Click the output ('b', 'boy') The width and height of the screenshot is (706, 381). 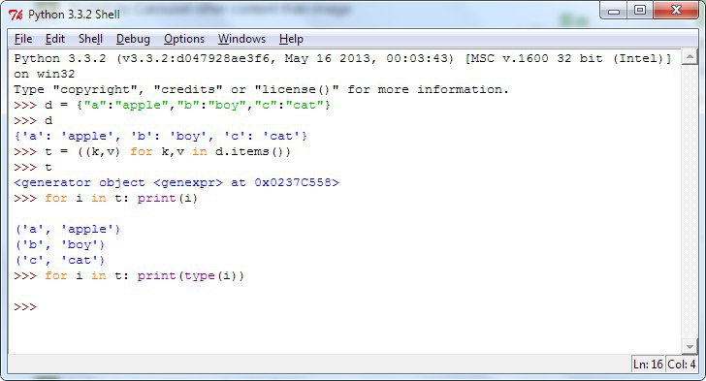60,245
